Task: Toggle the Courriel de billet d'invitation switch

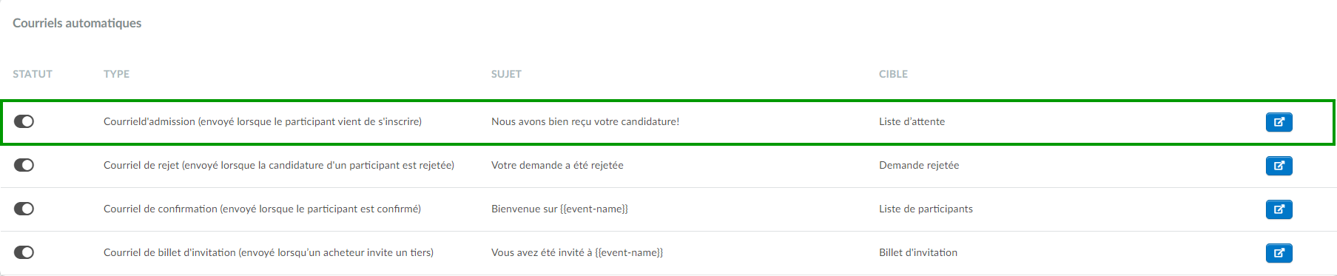Action: pos(24,252)
